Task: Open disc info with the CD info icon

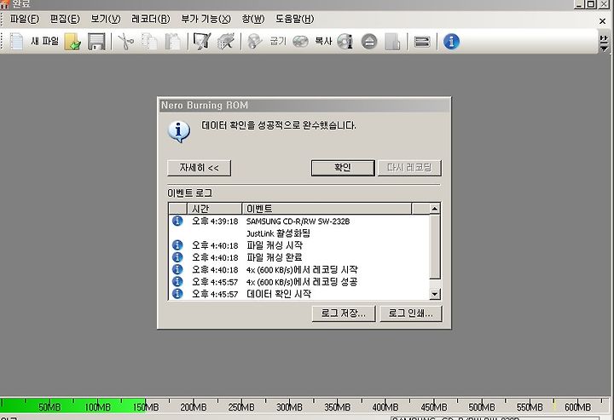Action: (345, 42)
